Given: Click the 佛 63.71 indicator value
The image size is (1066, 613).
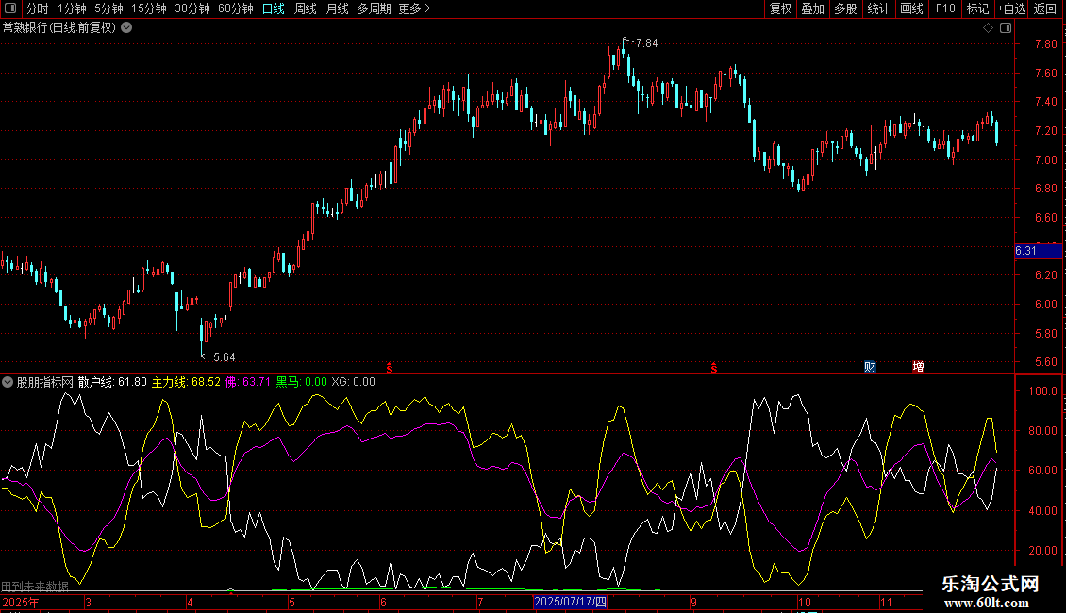Looking at the screenshot, I should (x=247, y=382).
